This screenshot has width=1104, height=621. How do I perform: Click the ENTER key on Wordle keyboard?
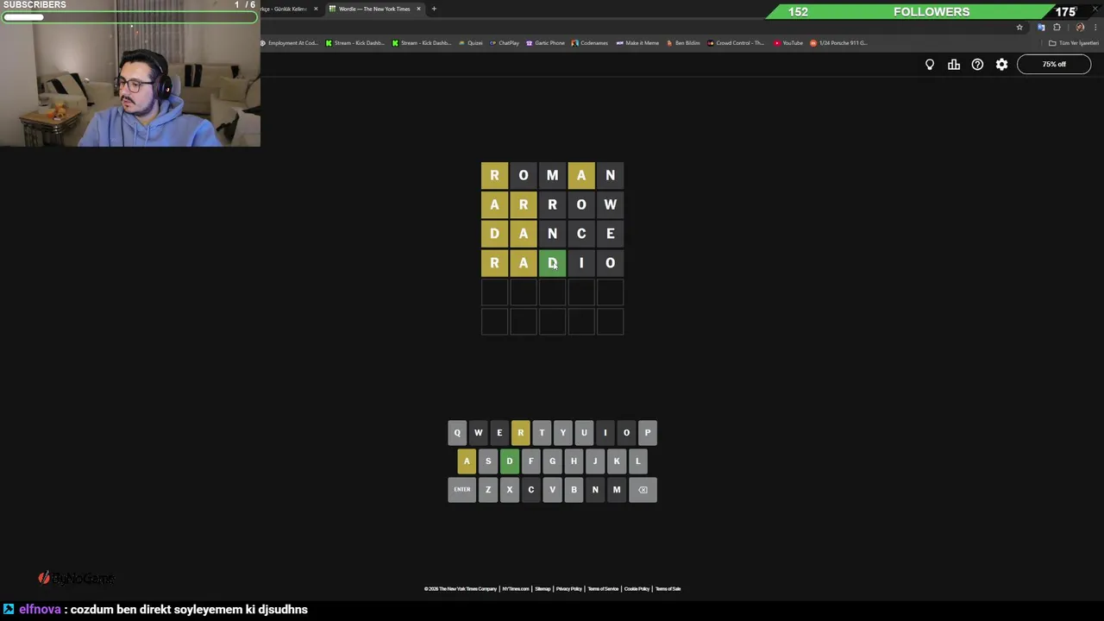[x=462, y=490]
